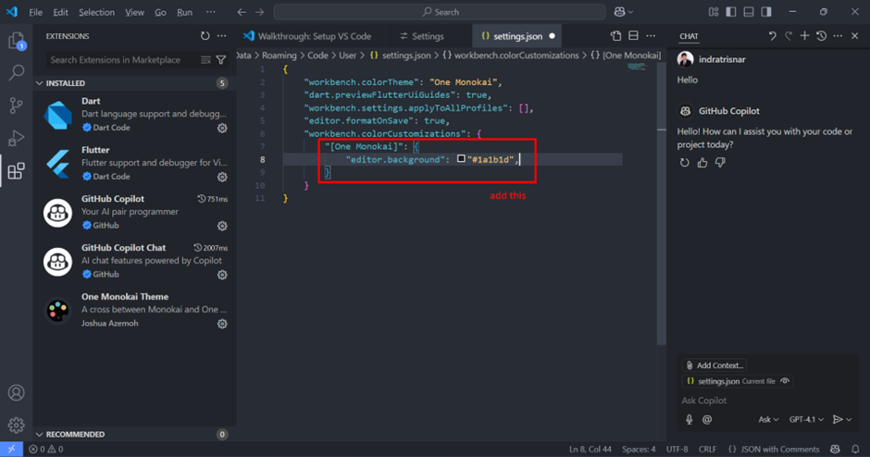
Task: Send the chat message
Action: click(x=838, y=420)
